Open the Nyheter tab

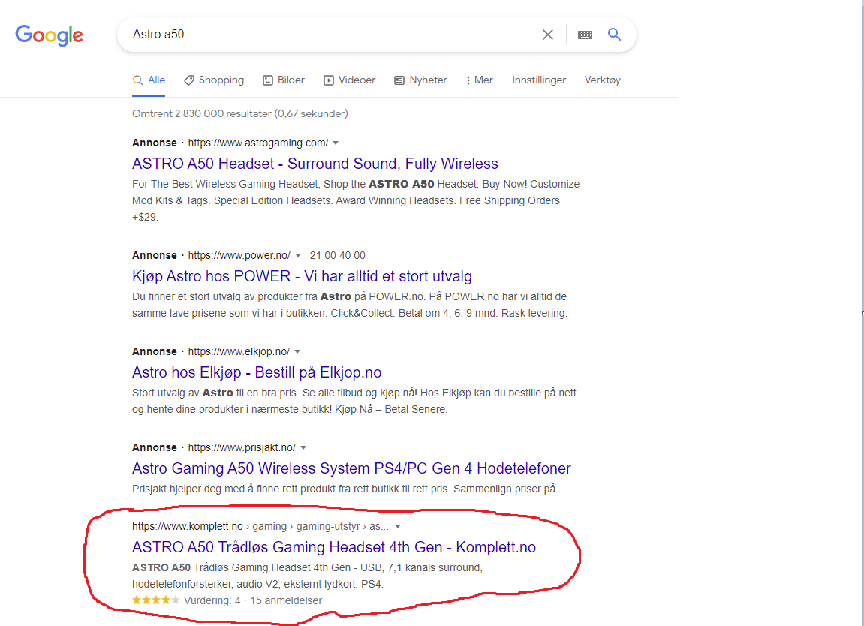click(x=420, y=80)
